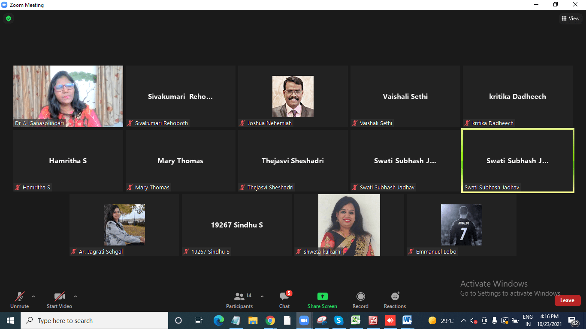The image size is (586, 329).
Task: Click Emmanuel Lobo's Ronaldo profile image
Action: click(462, 225)
